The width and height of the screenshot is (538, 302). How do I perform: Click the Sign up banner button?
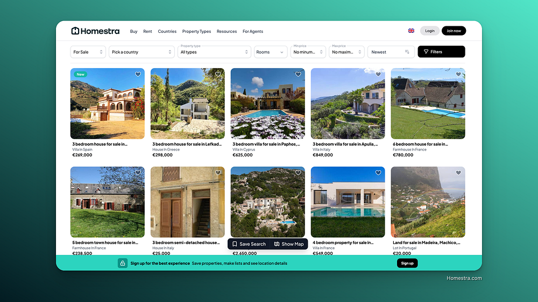coord(407,263)
